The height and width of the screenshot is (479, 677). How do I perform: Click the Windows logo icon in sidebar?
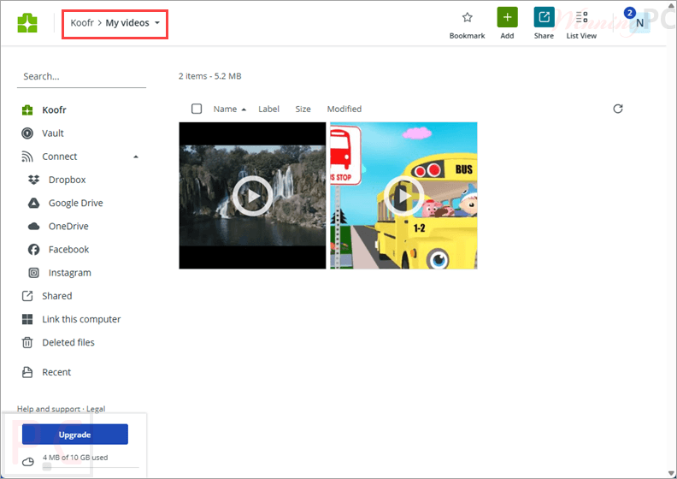(27, 319)
